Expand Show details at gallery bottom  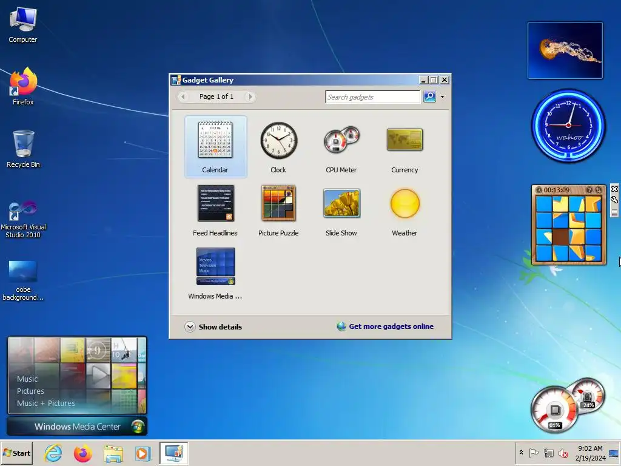213,327
